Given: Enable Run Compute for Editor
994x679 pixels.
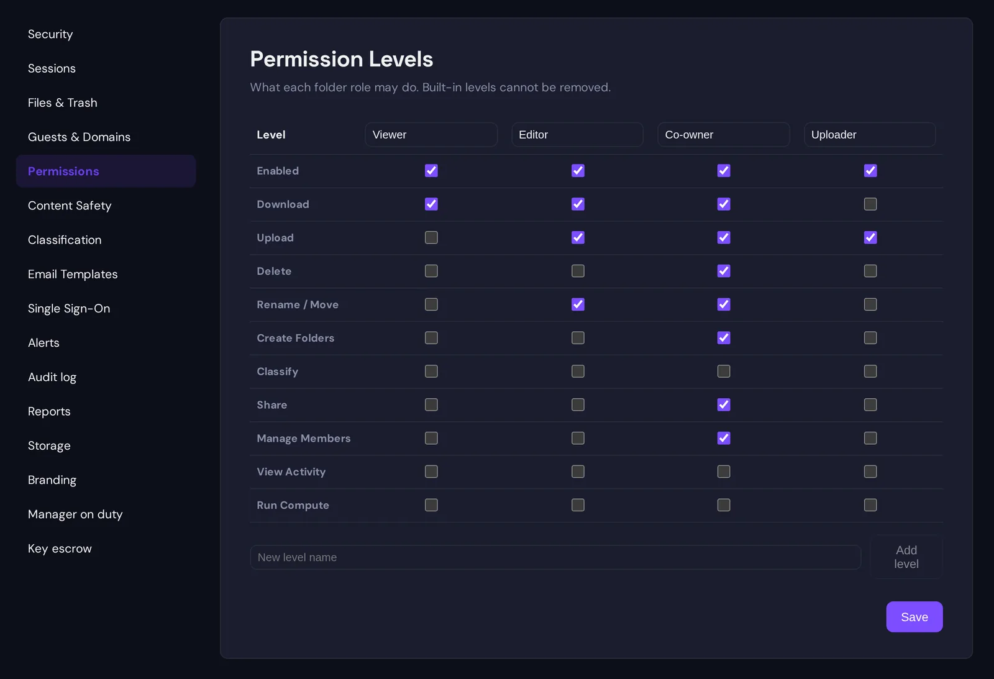Looking at the screenshot, I should pos(578,505).
